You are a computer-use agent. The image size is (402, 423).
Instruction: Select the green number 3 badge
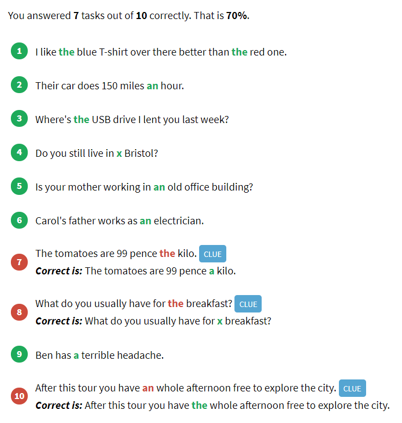coord(19,119)
